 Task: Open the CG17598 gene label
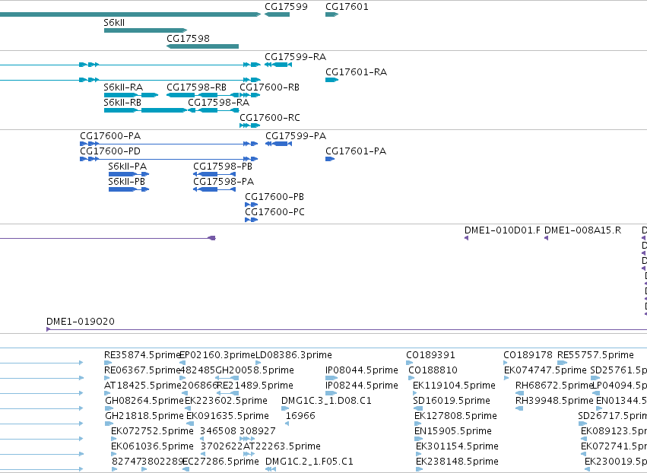[188, 38]
